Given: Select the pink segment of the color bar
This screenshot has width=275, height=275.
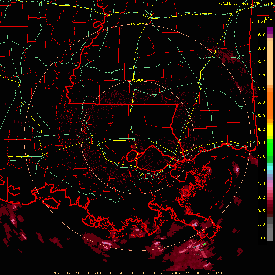Looking at the screenshot, I should [270, 185].
